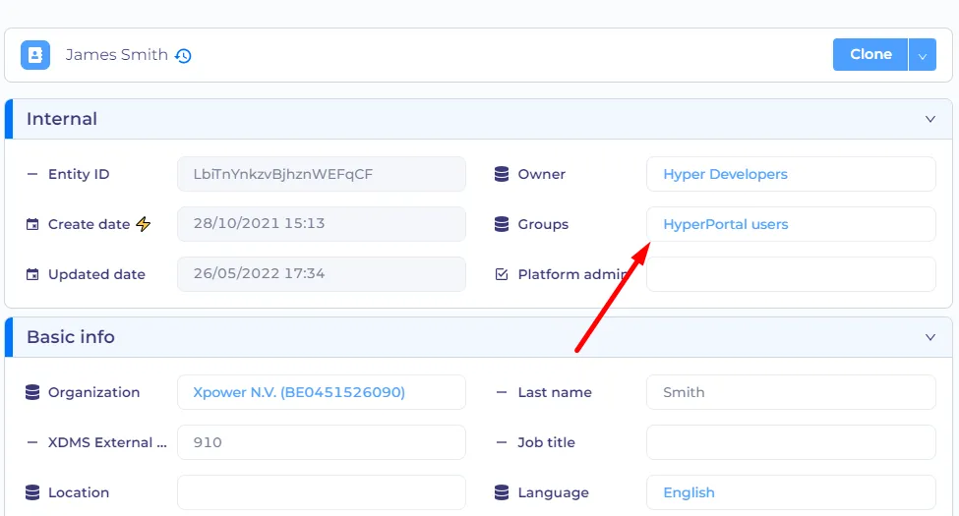Click the lightning bolt icon after Create date
Image resolution: width=959 pixels, height=516 pixels.
coord(144,224)
